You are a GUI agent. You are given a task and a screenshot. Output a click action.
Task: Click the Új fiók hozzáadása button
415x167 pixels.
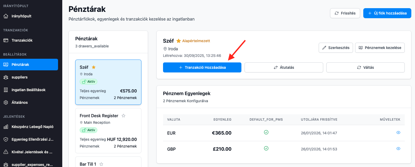387,13
